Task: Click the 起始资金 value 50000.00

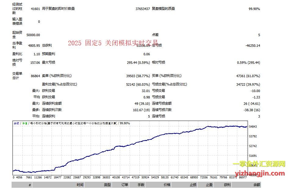Action: (33, 35)
